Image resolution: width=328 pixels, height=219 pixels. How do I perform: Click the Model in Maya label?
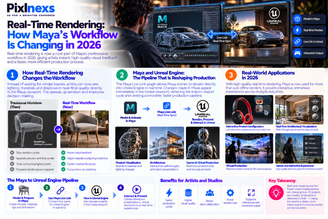[311, 19]
